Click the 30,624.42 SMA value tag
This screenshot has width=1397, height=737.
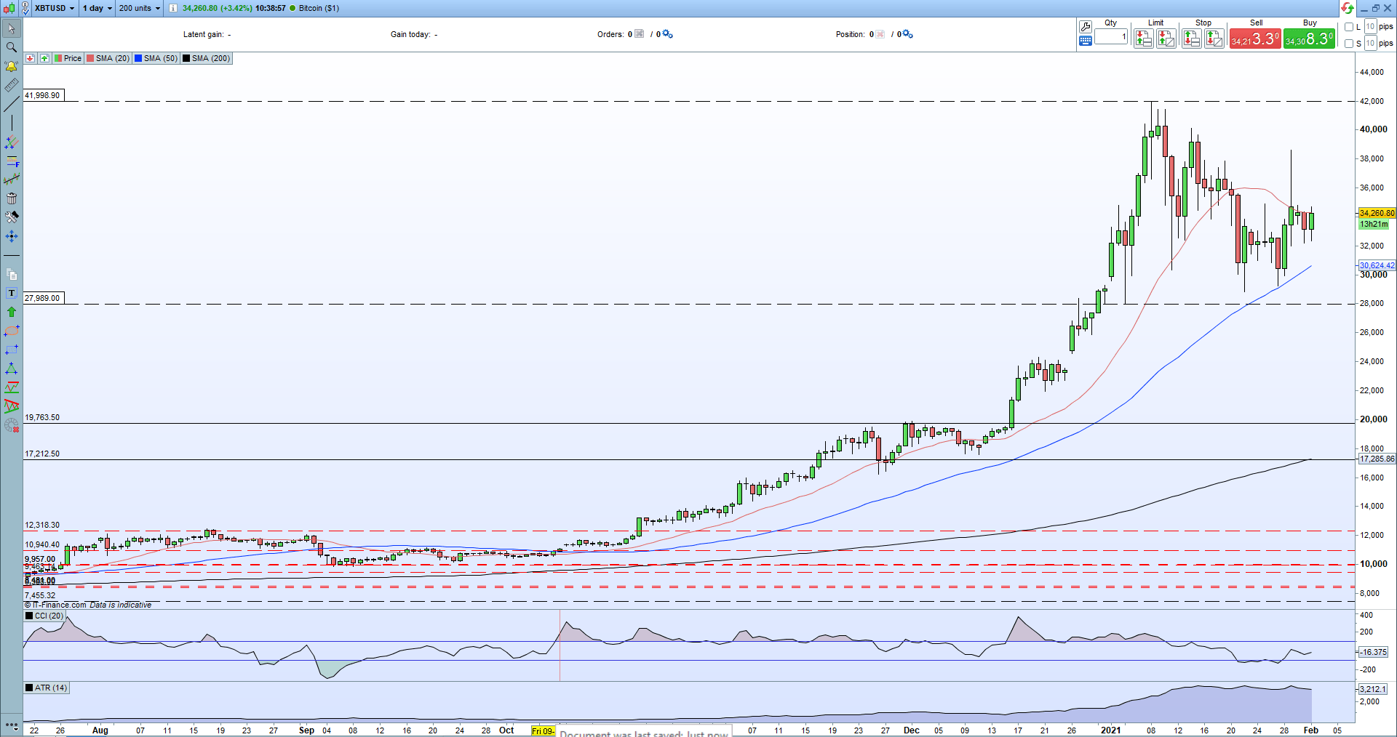pyautogui.click(x=1377, y=265)
